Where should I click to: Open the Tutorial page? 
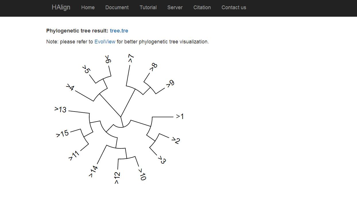148,7
